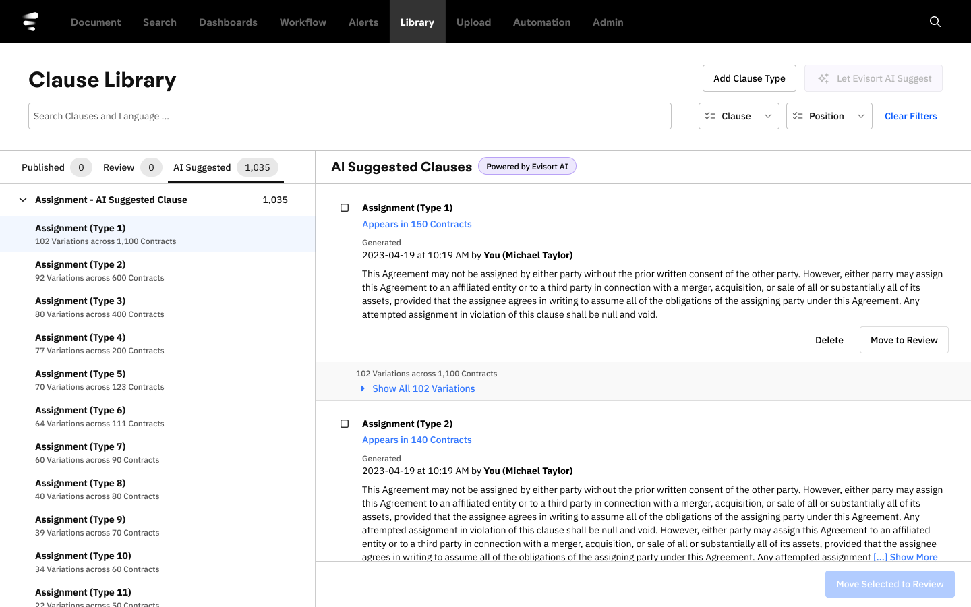Switch to the Review tab

coord(119,167)
